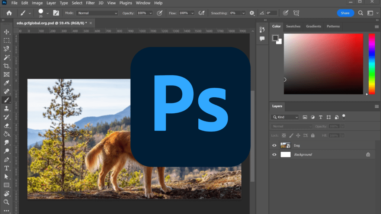Select the Crop tool
The image size is (381, 214).
[x=6, y=66]
